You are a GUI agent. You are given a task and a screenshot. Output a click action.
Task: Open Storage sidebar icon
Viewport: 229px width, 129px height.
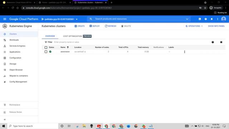[5, 64]
